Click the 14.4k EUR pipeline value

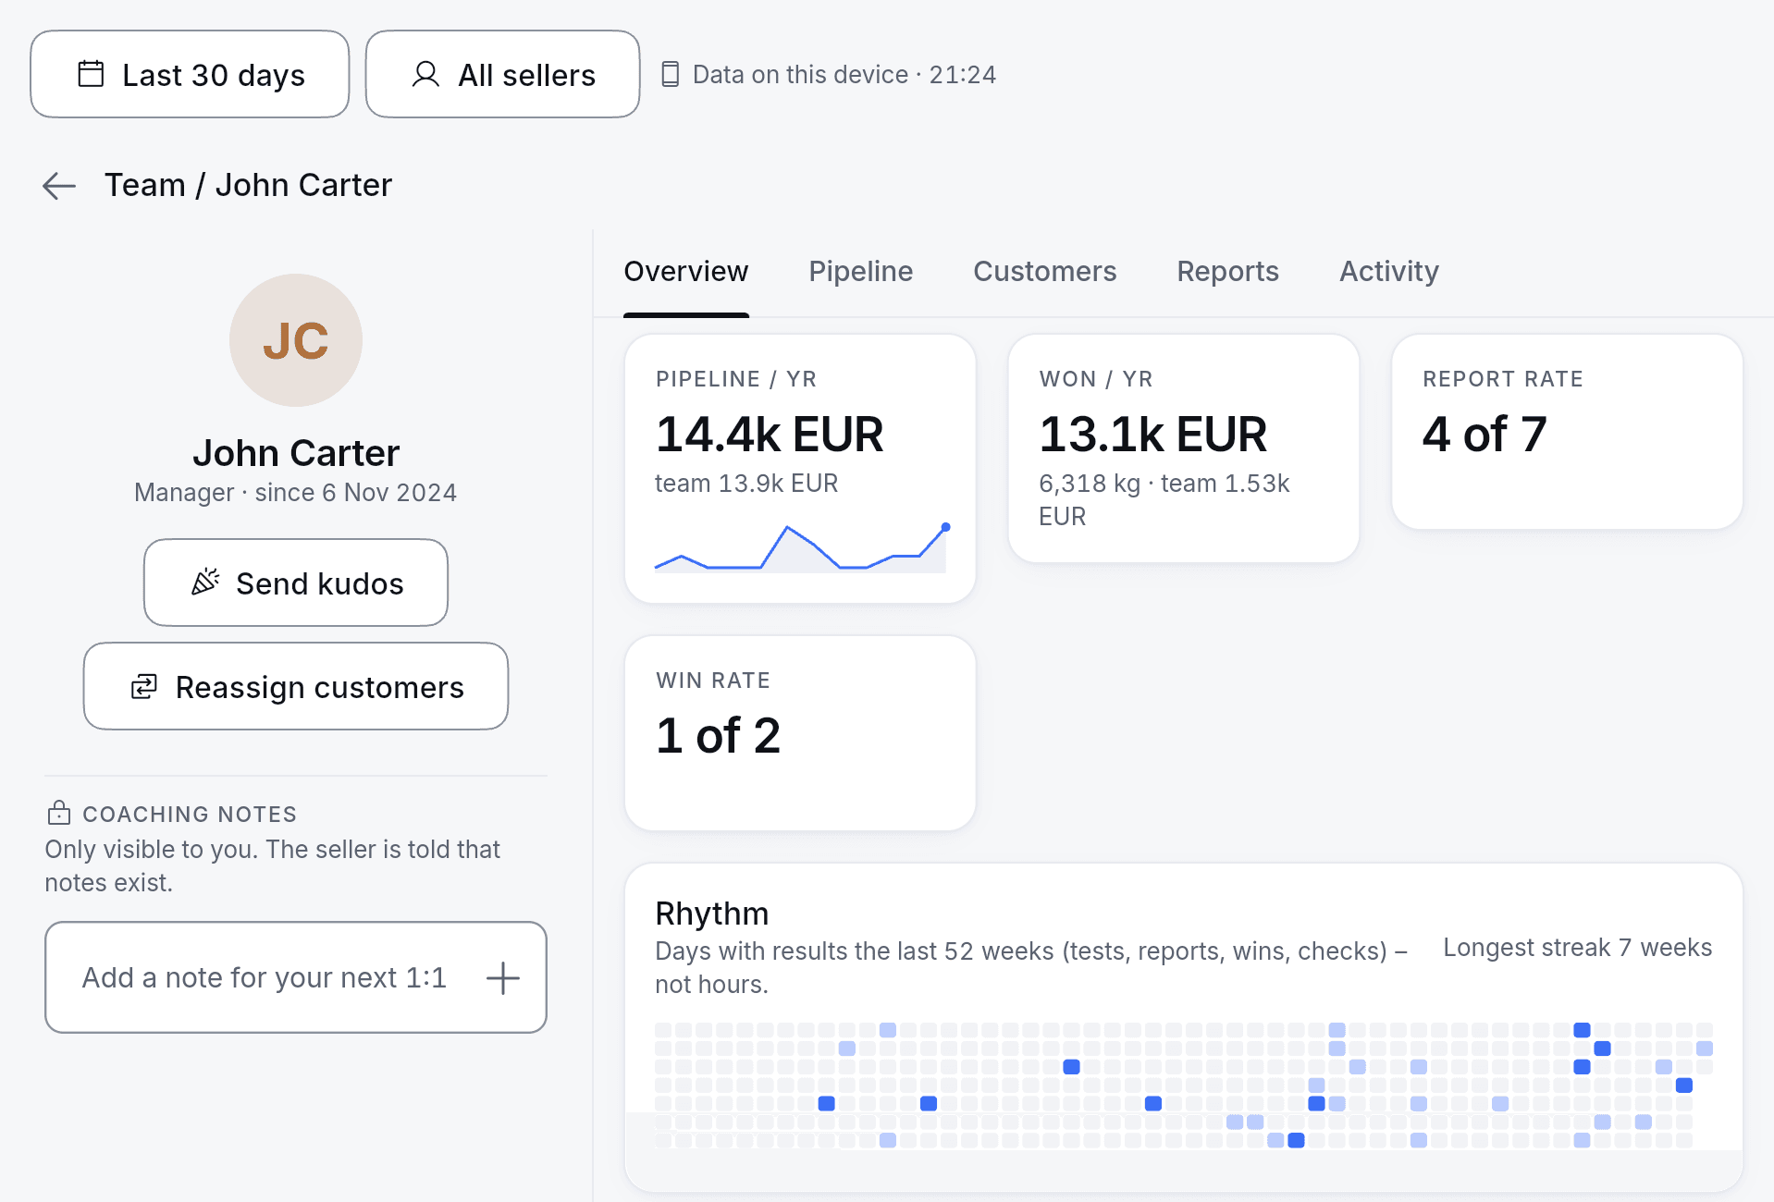770,434
